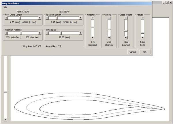
Task: Click the airfoil profile drawing
Action: pyautogui.click(x=90, y=106)
